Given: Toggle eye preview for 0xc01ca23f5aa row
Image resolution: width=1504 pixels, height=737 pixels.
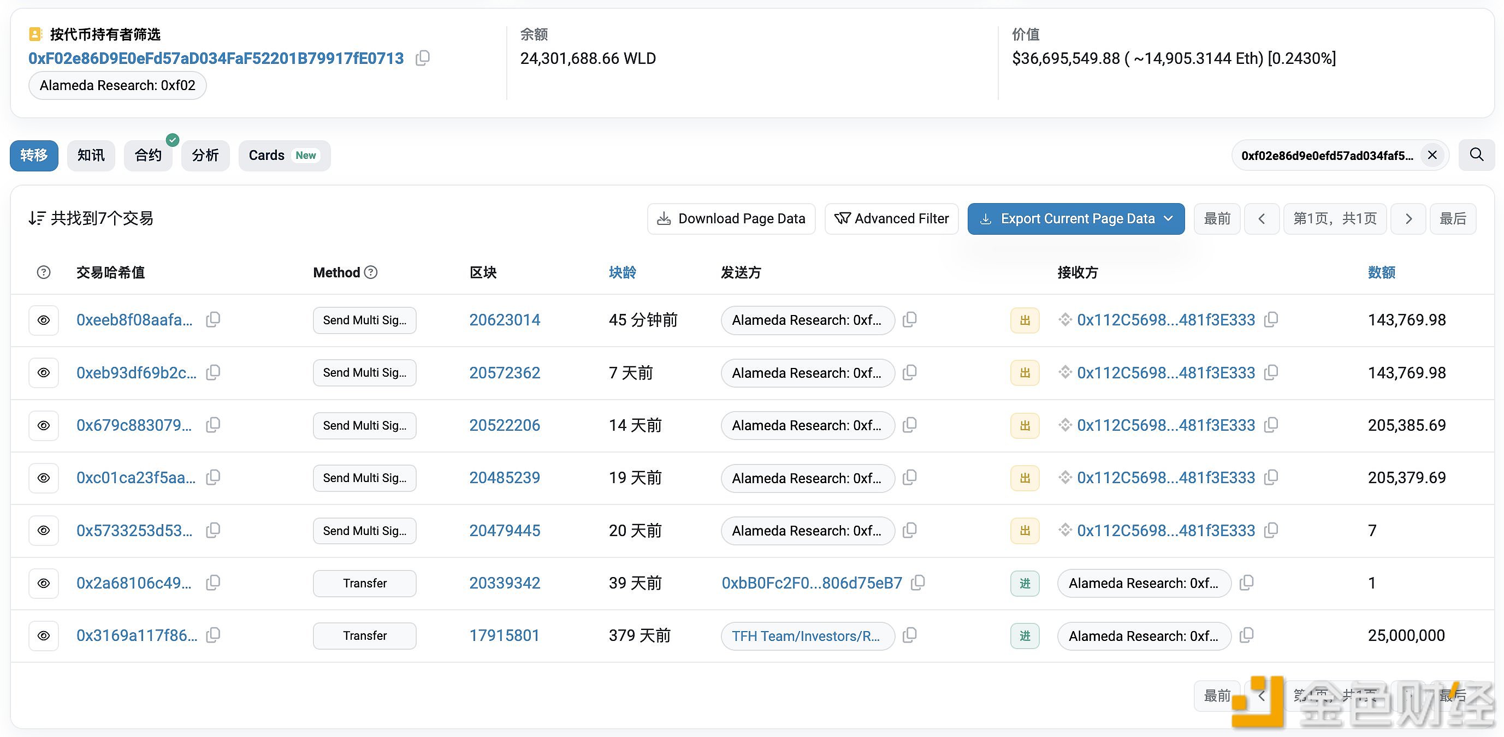Looking at the screenshot, I should click(44, 478).
